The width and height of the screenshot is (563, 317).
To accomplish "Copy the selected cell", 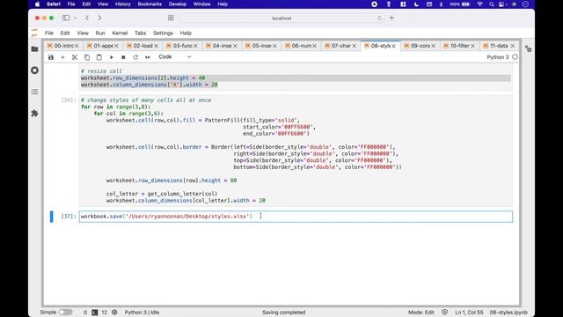I will click(87, 57).
